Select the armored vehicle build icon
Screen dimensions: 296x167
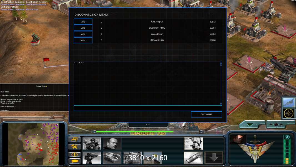tap(112, 158)
